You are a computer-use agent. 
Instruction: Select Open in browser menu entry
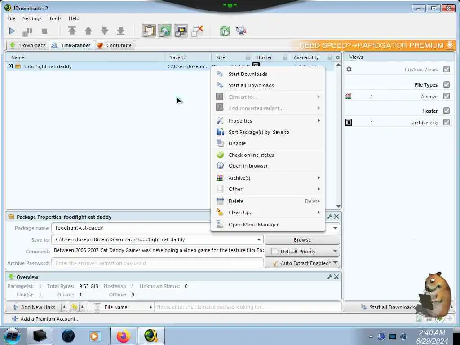[x=268, y=166]
